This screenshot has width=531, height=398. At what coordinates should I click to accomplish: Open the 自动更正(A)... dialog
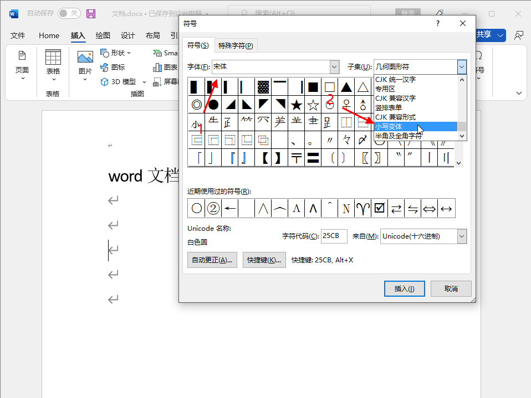(x=212, y=260)
